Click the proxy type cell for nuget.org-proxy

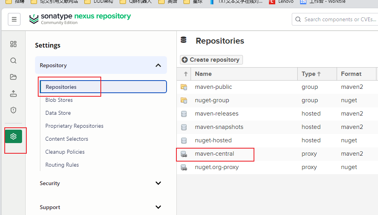[x=309, y=167]
